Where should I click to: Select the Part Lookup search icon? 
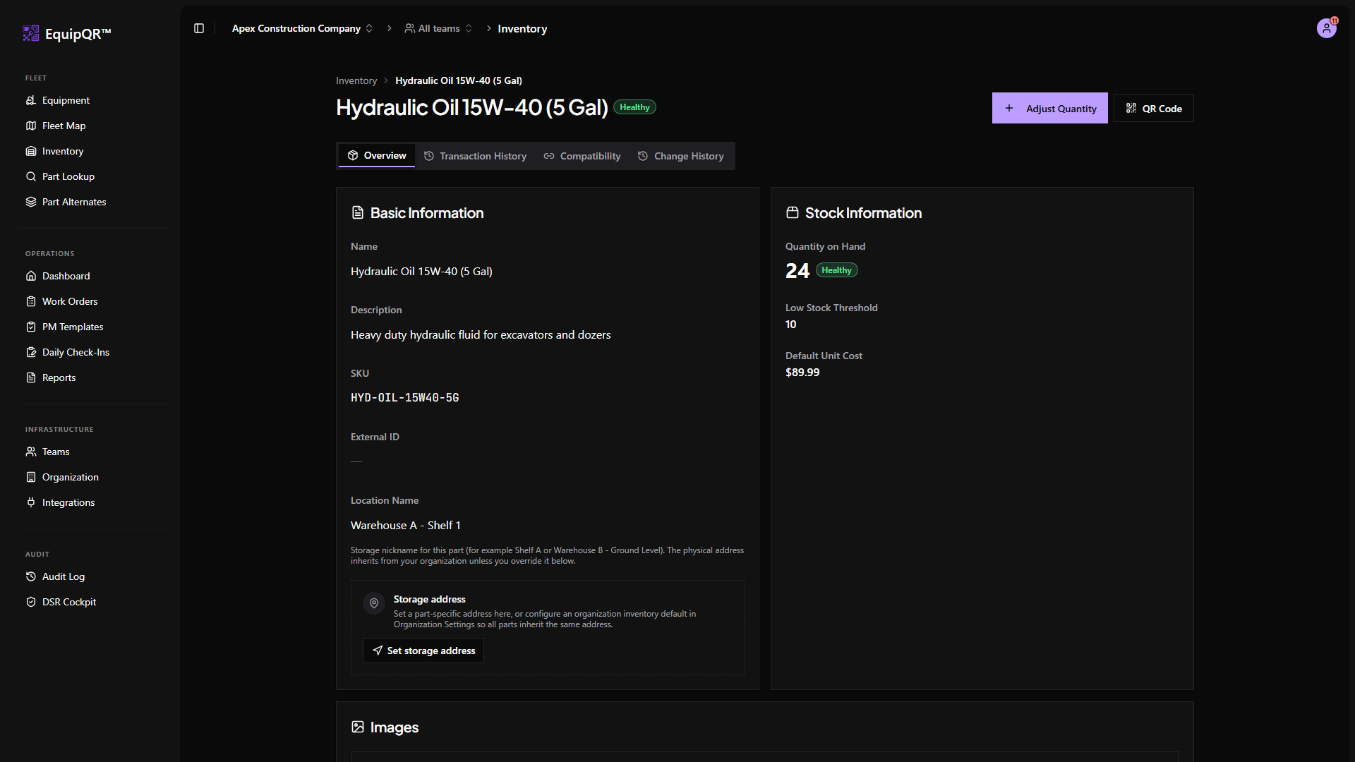[x=31, y=176]
